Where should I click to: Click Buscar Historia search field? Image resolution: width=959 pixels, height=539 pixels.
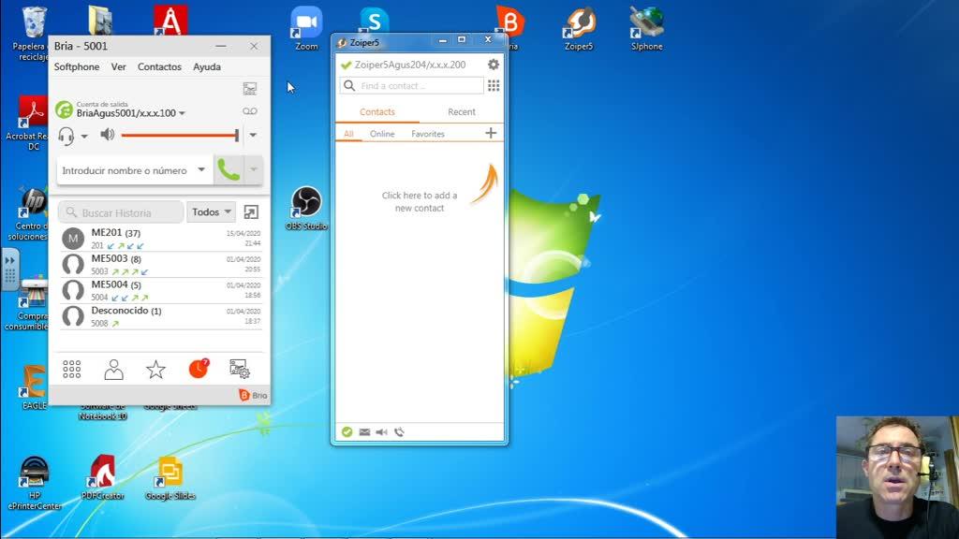(x=121, y=212)
